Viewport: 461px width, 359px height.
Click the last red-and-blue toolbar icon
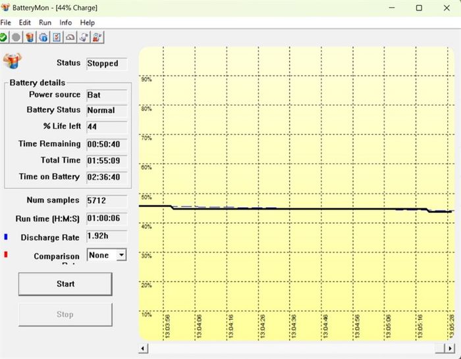click(x=97, y=37)
